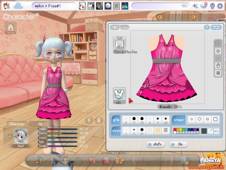226x170 pixels.
Task: Pick the white color swatch
Action: [x=175, y=132]
